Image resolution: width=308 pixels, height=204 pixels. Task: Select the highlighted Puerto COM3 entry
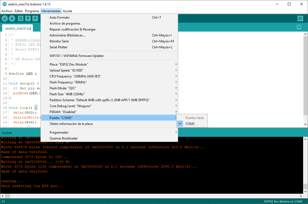tap(109, 118)
